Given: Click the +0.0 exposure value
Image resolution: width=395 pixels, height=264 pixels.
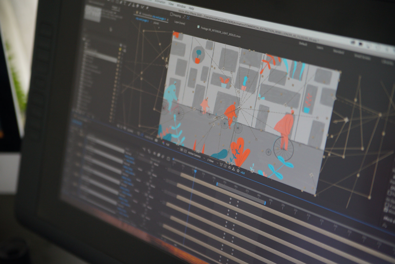Looking at the screenshot, I should pyautogui.click(x=243, y=173).
